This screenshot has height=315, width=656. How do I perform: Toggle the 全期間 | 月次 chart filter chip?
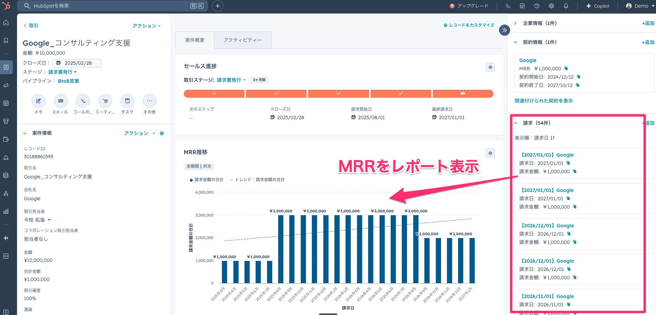199,166
